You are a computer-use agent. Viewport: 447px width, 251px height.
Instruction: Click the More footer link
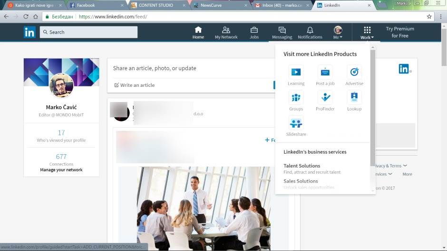407,174
